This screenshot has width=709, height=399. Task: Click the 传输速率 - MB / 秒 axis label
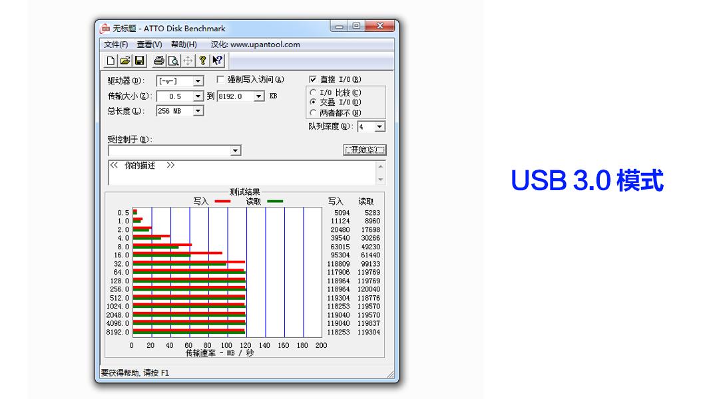pyautogui.click(x=220, y=353)
